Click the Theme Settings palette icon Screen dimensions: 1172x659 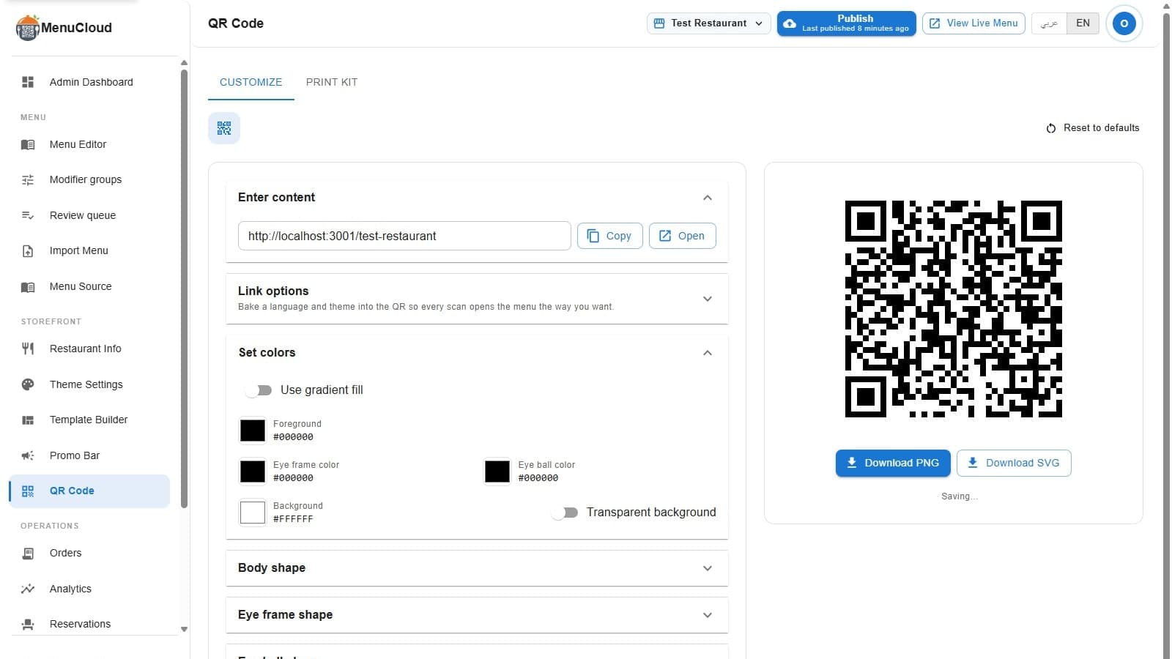(x=28, y=384)
